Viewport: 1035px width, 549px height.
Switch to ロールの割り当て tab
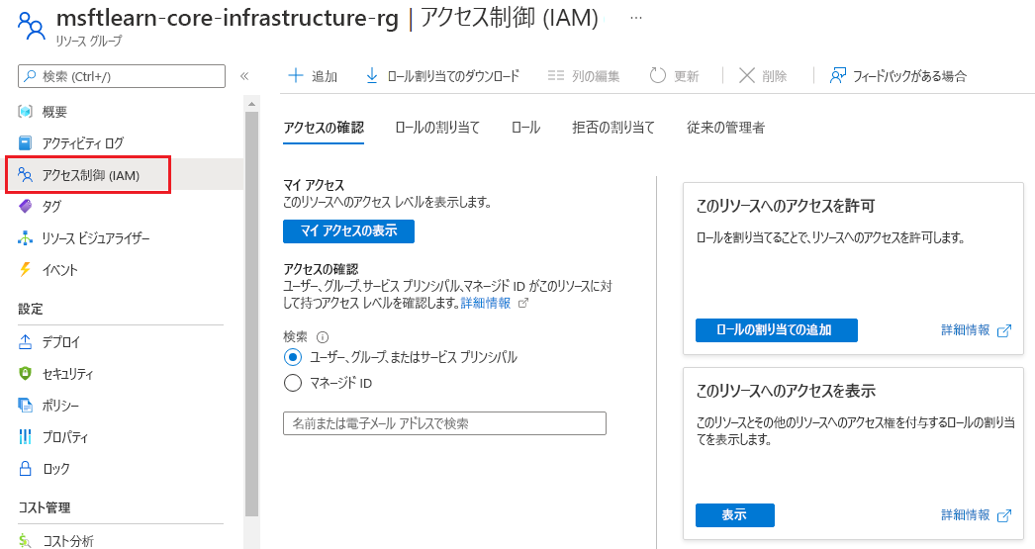437,128
